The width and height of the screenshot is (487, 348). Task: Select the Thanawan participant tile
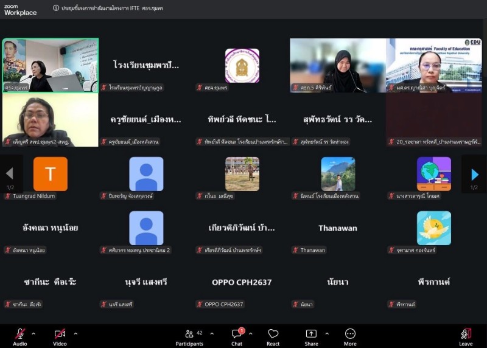tap(338, 228)
